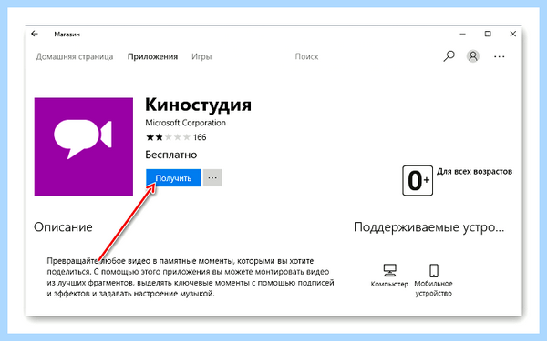Open the search magnifier icon
The height and width of the screenshot is (341, 547).
449,56
